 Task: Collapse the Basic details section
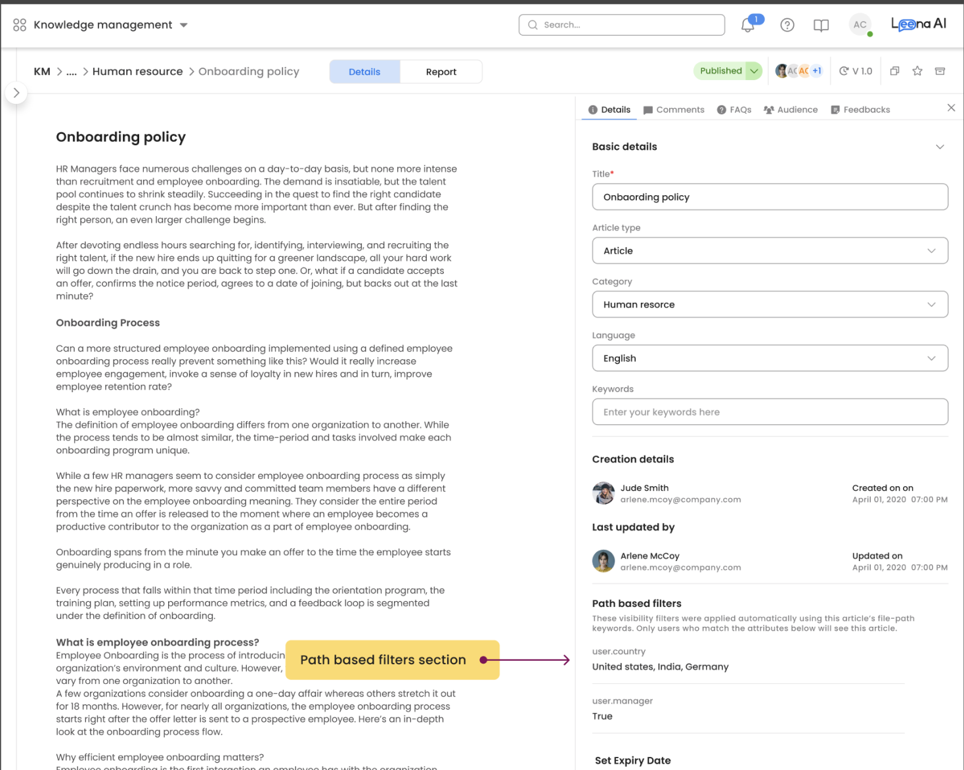tap(940, 147)
